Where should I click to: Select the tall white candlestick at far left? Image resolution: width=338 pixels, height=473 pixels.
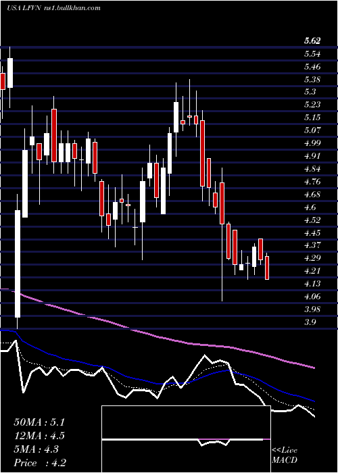point(18,264)
